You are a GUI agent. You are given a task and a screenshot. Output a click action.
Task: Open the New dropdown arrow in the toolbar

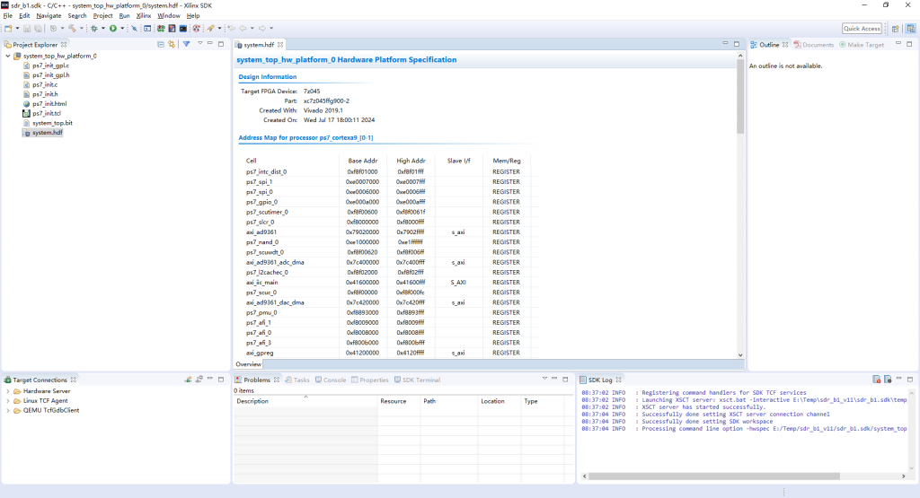pyautogui.click(x=17, y=28)
